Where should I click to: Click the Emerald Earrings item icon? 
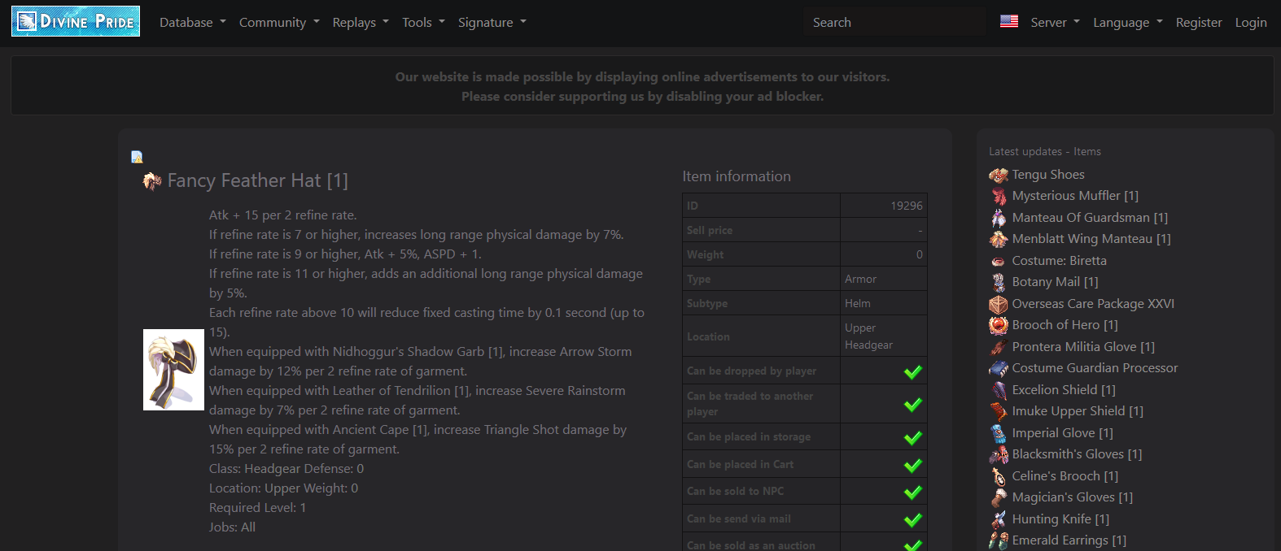pyautogui.click(x=999, y=540)
